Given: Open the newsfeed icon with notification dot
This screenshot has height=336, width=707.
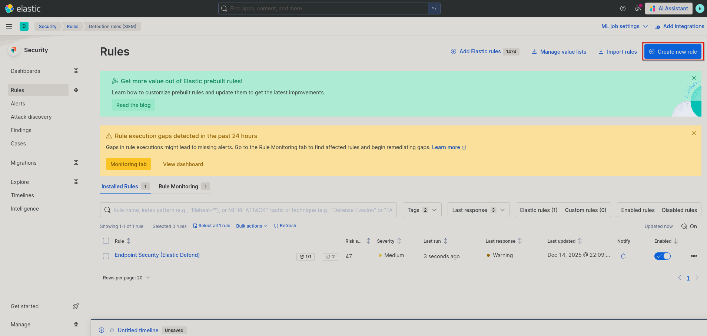Looking at the screenshot, I should 638,9.
